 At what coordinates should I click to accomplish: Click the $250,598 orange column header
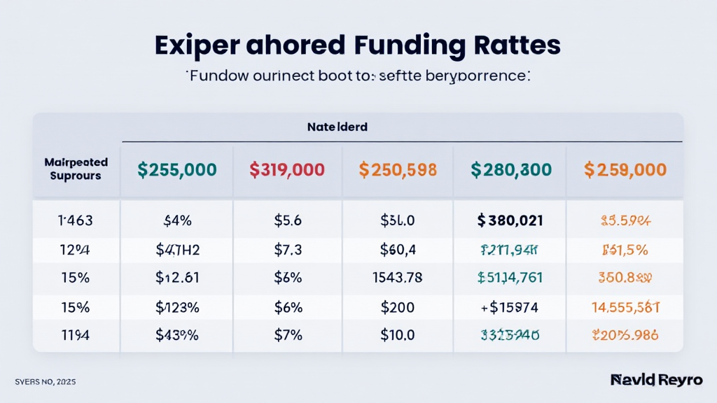398,169
